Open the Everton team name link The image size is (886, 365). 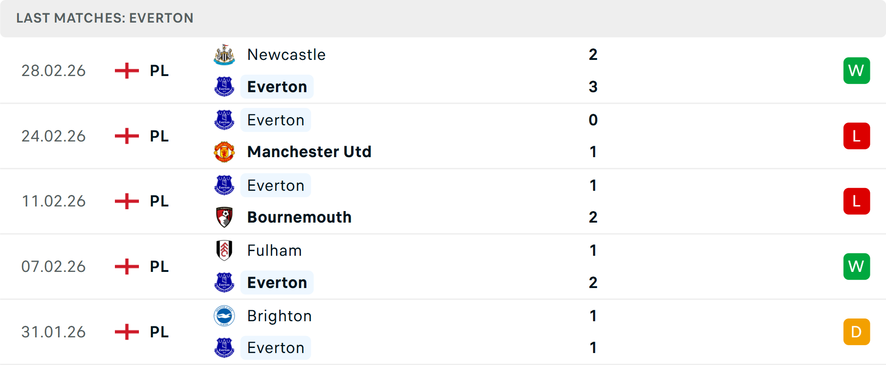(x=276, y=86)
